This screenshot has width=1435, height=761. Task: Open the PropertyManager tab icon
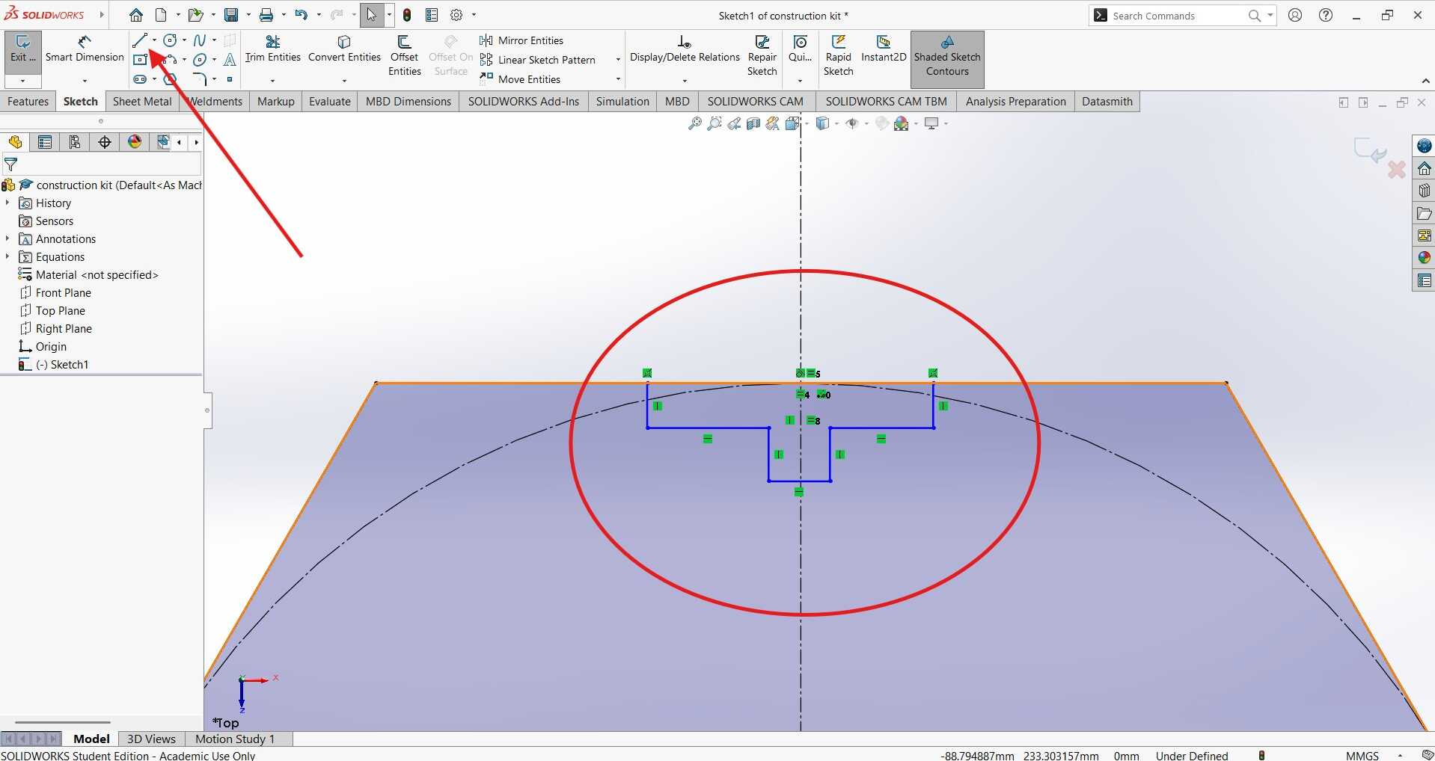coord(45,142)
